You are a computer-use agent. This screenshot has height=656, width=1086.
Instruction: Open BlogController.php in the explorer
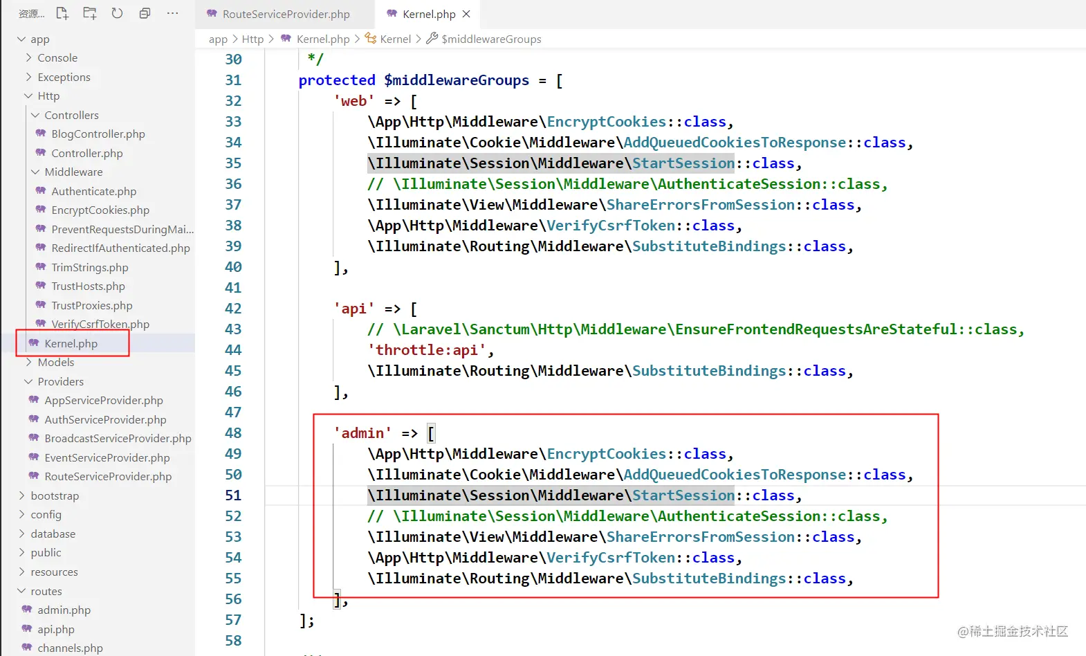[98, 134]
